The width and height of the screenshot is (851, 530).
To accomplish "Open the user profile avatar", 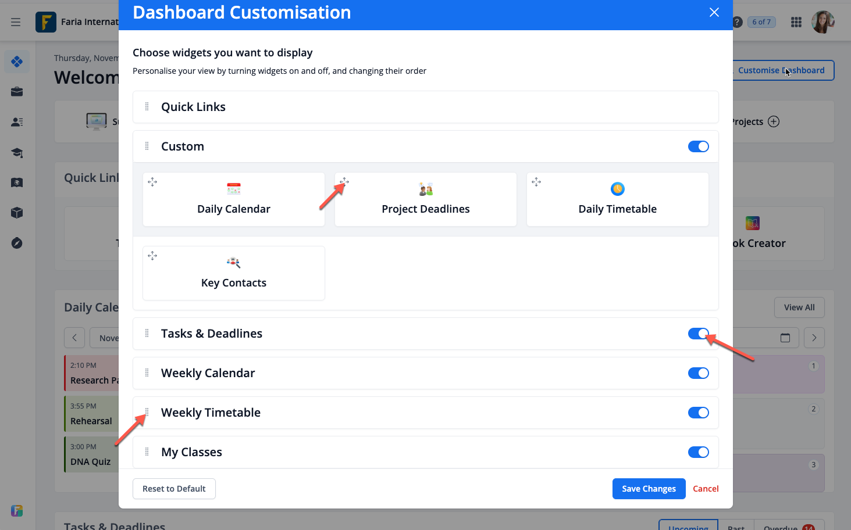I will [822, 22].
